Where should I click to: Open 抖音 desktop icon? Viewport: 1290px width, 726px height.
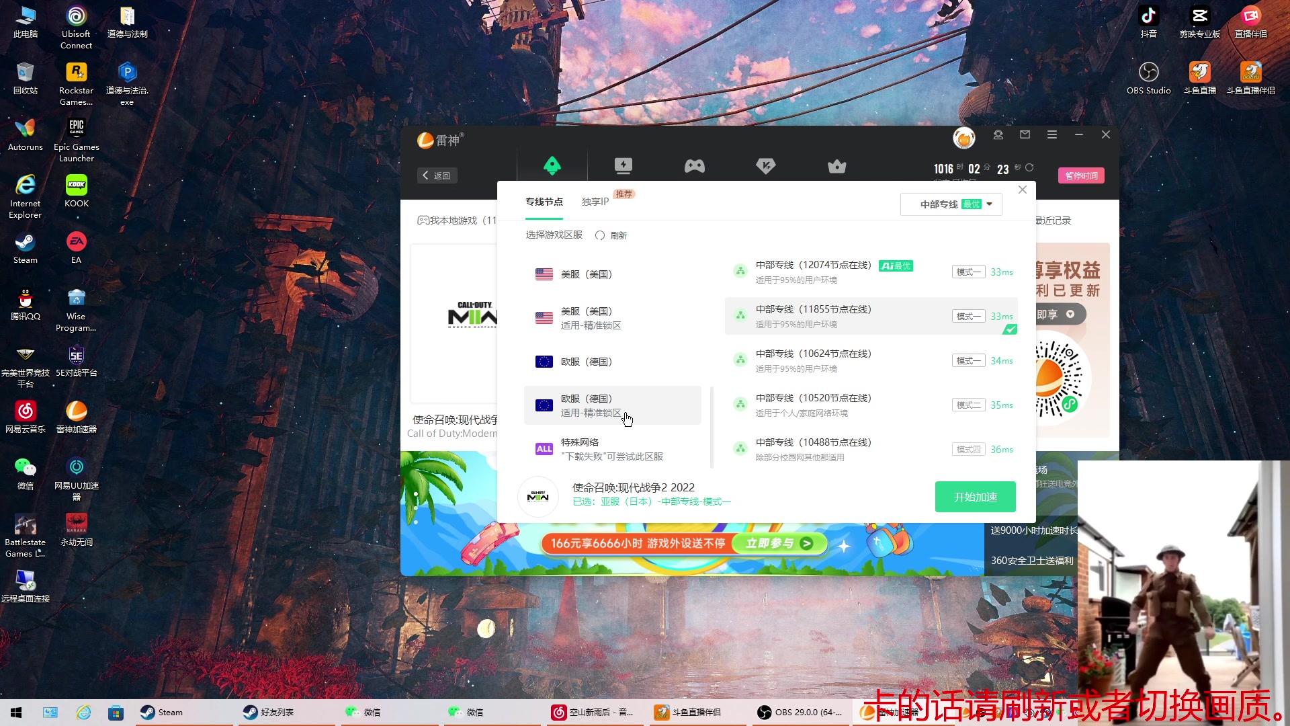click(x=1148, y=22)
